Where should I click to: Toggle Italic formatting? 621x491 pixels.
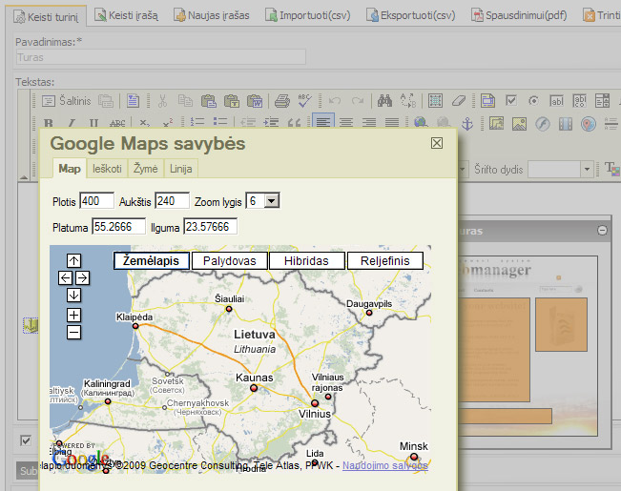coord(72,123)
